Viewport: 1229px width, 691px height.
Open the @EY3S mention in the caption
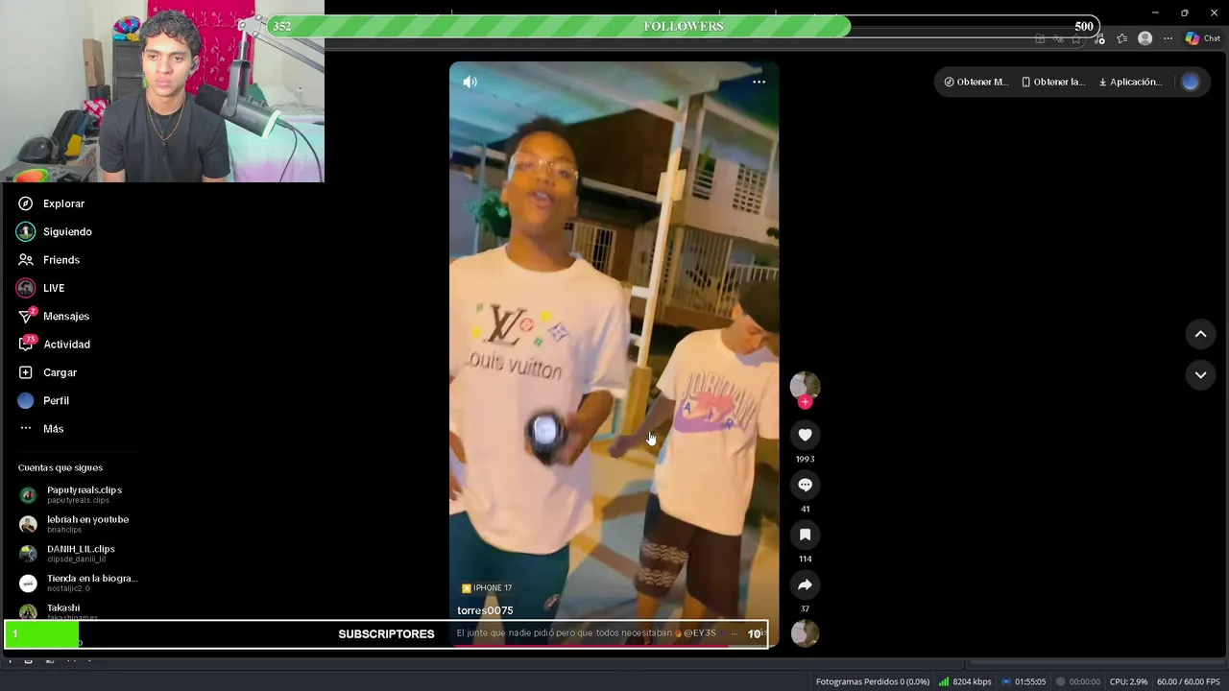pyautogui.click(x=700, y=633)
